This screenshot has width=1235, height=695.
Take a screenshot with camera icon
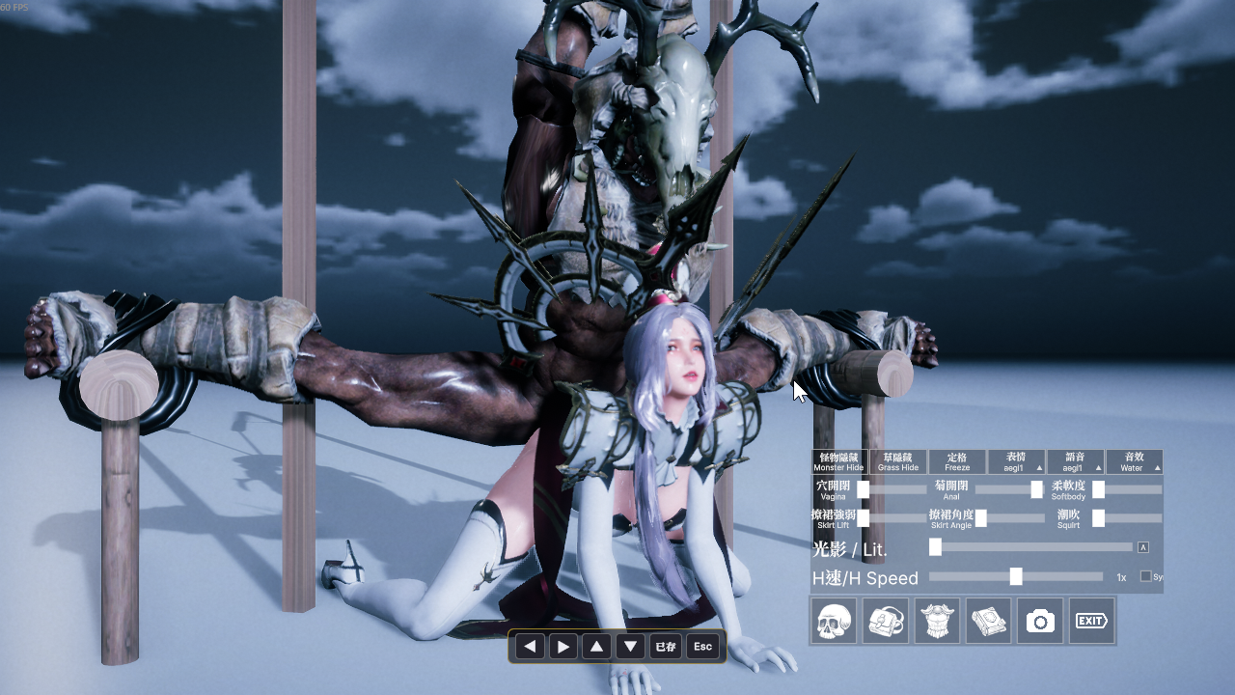(1040, 621)
